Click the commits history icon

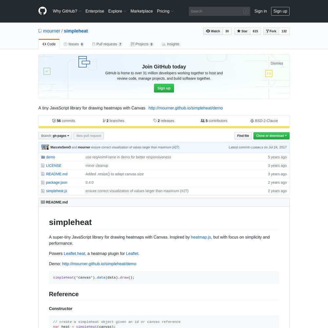[54, 121]
